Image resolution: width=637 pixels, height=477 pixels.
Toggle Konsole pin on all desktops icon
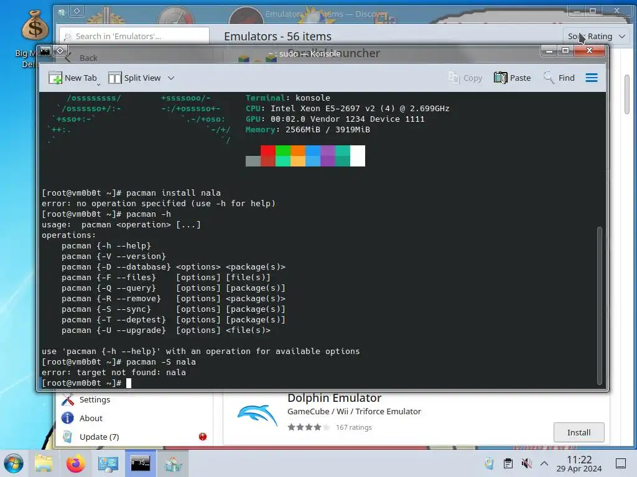tap(60, 51)
